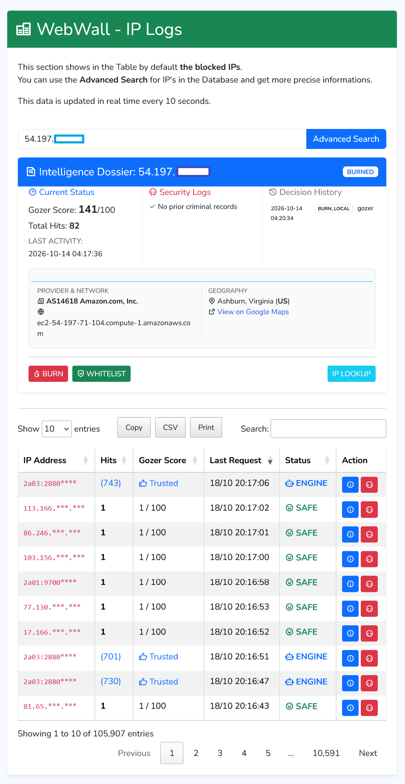Open info for 86.246 row
The height and width of the screenshot is (784, 405).
coord(350,534)
